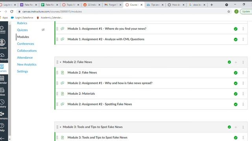This screenshot has width=252, height=141.
Task: Open New Analytics in course navigation
Action: click(27, 64)
